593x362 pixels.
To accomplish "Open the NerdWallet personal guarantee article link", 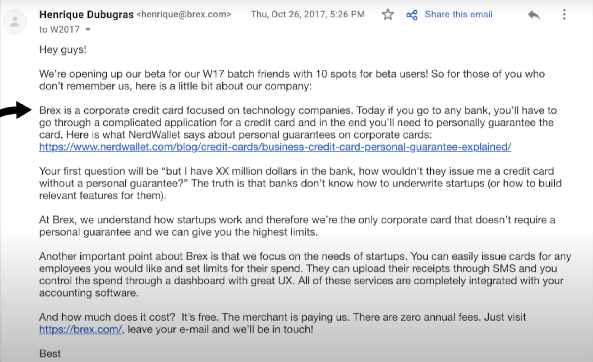I will 275,147.
